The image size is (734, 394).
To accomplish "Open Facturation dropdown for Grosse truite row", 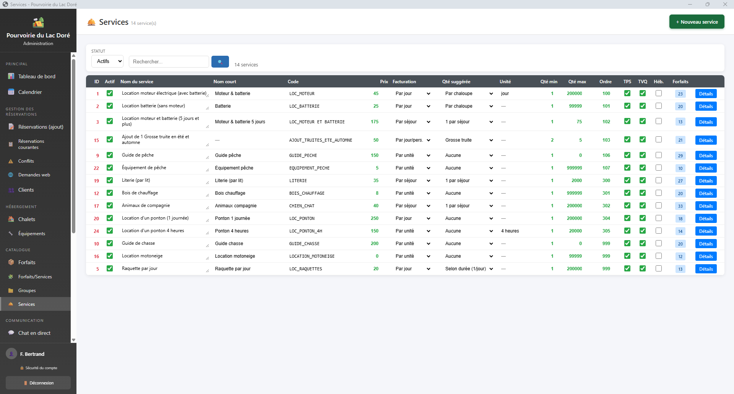I will pos(413,140).
